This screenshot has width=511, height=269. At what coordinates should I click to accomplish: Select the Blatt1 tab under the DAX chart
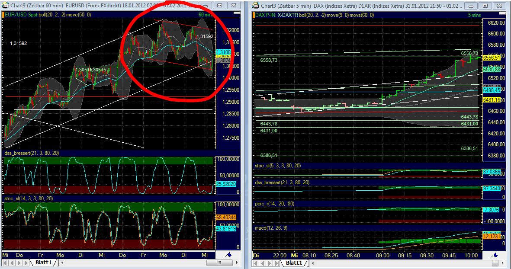pyautogui.click(x=294, y=262)
